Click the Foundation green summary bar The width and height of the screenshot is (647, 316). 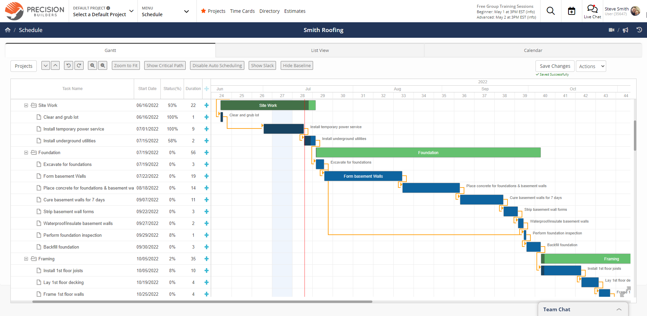[x=428, y=152]
